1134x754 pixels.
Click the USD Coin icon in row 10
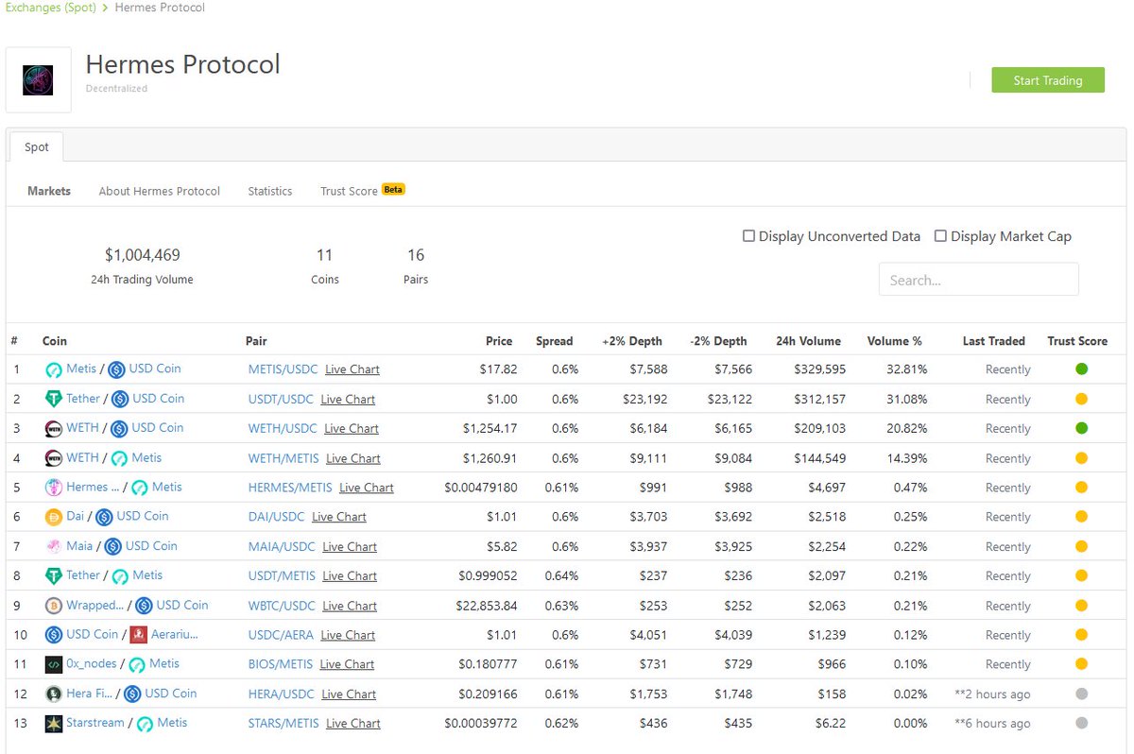54,635
